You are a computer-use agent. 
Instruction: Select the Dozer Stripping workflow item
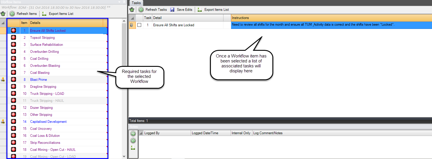tap(41, 108)
